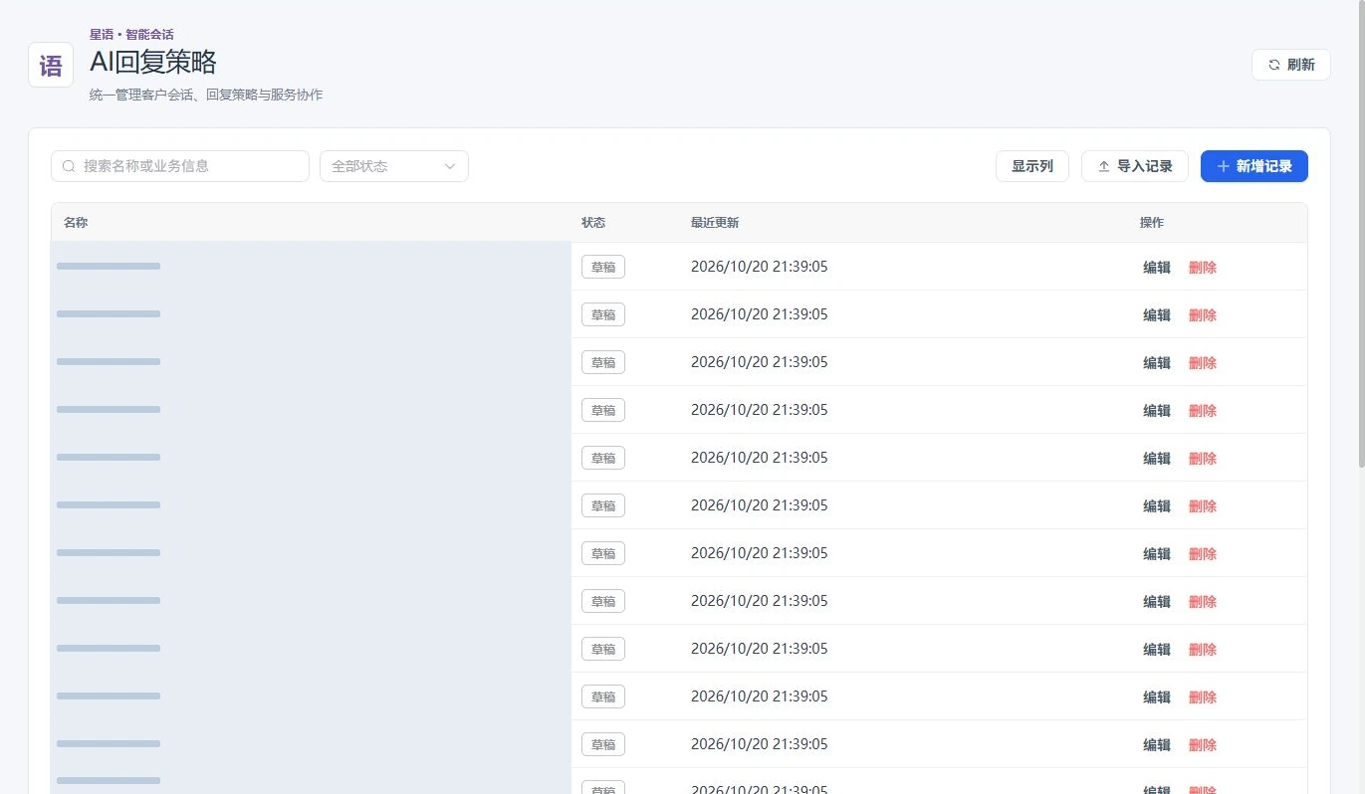Screen dimensions: 1365x794
Task: Click the AI回复策略 page title
Action: [153, 63]
